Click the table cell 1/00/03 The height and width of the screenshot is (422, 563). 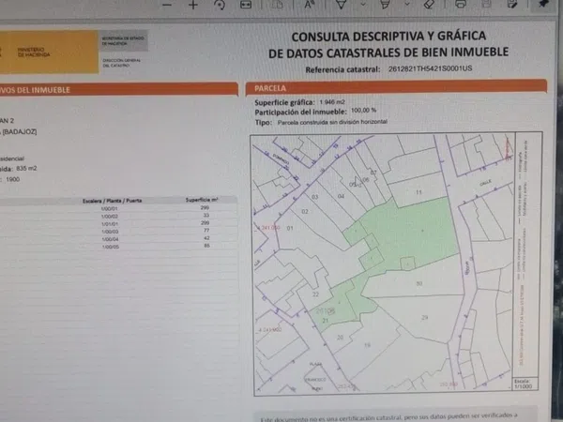point(110,232)
